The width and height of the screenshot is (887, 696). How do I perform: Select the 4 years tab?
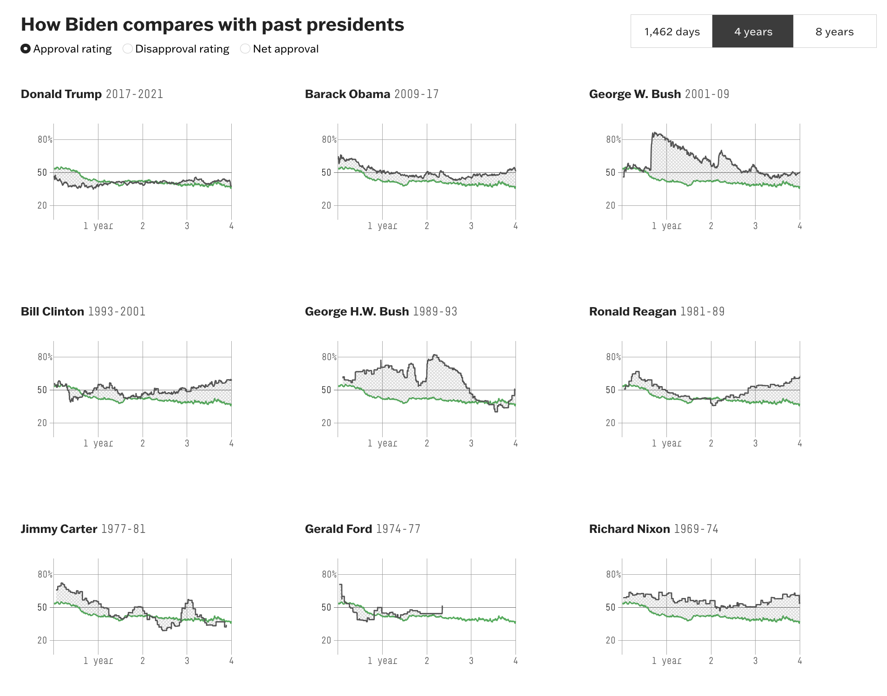click(x=753, y=32)
